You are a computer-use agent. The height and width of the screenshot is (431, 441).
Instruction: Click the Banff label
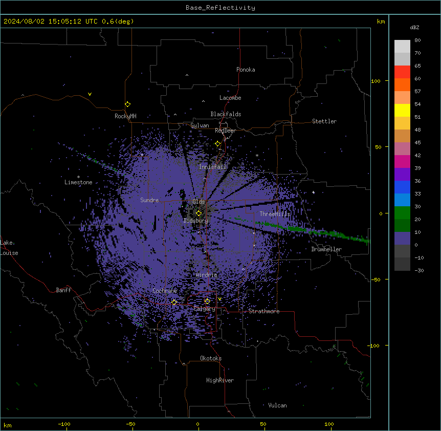[x=63, y=290]
